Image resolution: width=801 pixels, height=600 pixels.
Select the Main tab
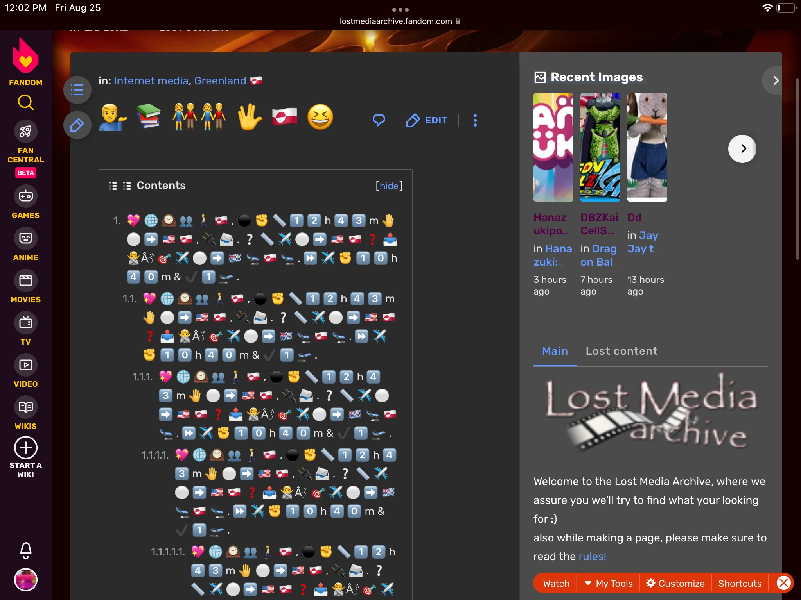coord(555,351)
